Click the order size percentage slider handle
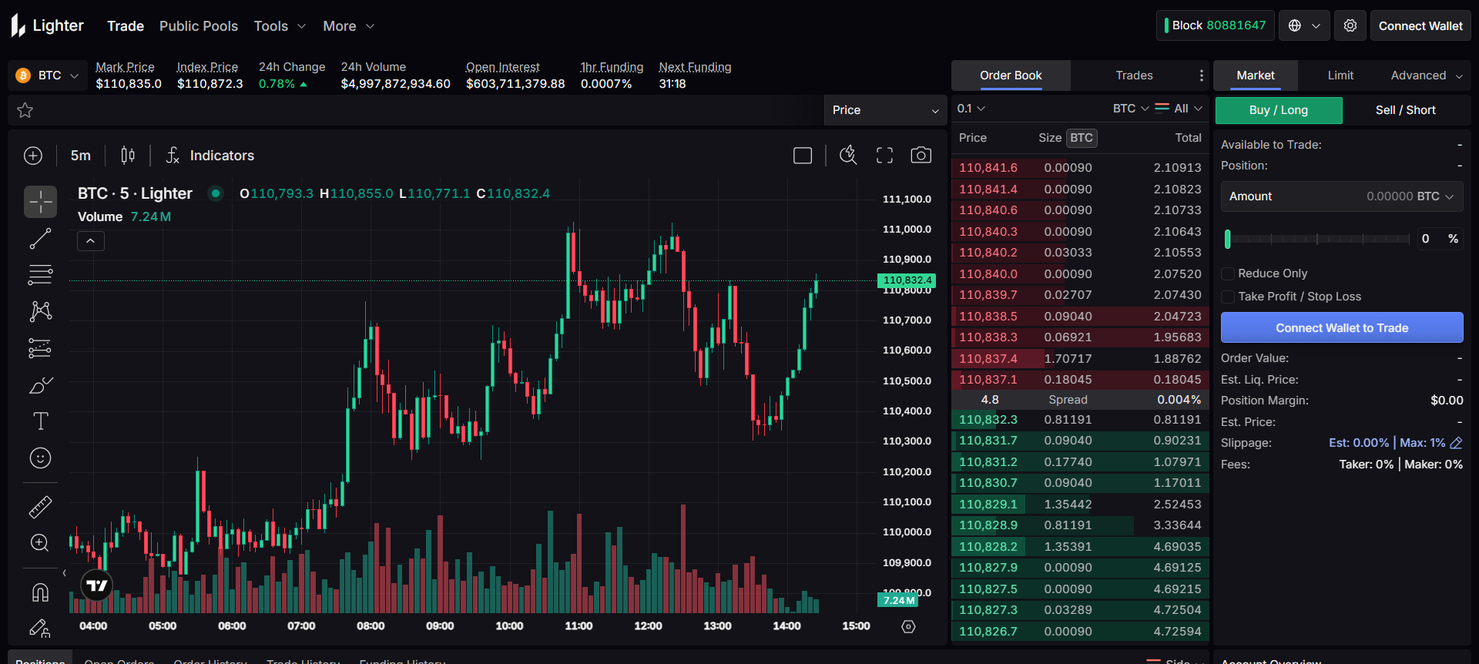1479x664 pixels. (x=1228, y=239)
